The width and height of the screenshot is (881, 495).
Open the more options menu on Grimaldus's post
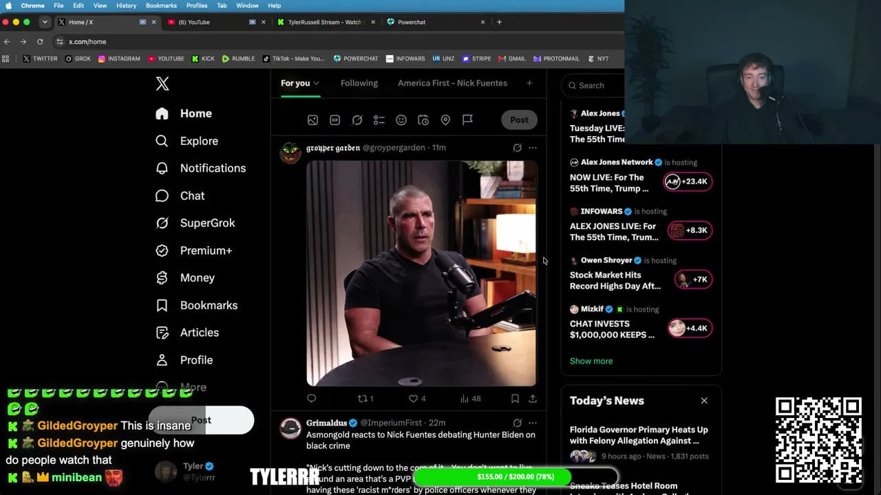(533, 423)
